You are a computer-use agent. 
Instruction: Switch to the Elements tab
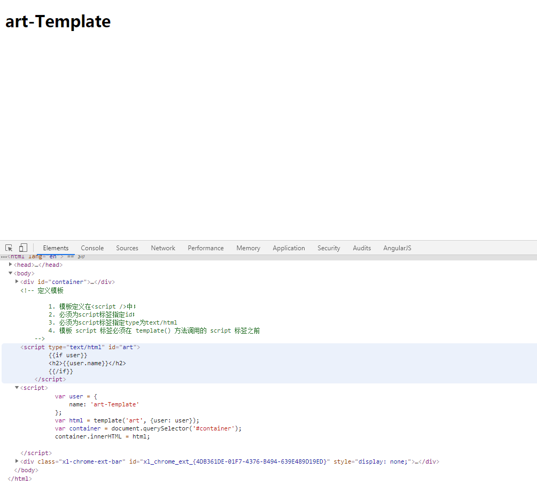coord(56,248)
